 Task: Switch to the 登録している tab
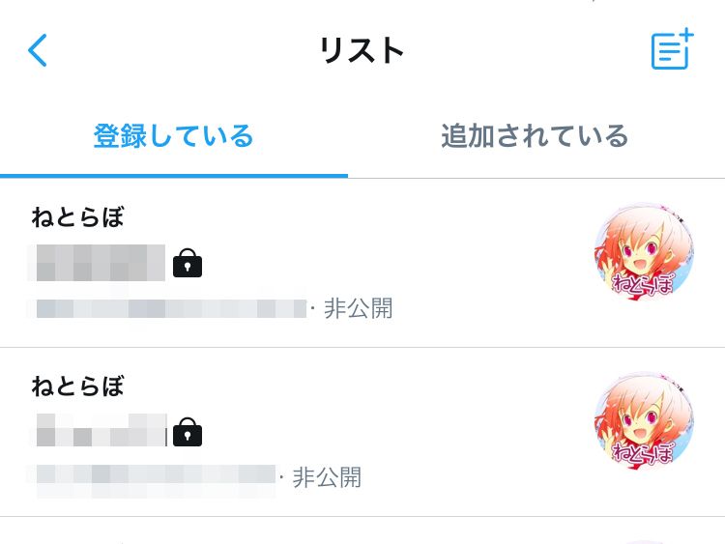pyautogui.click(x=173, y=136)
